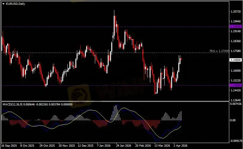Click the MACD zero level 0.00 label
This screenshot has height=149, width=243.
click(x=233, y=120)
